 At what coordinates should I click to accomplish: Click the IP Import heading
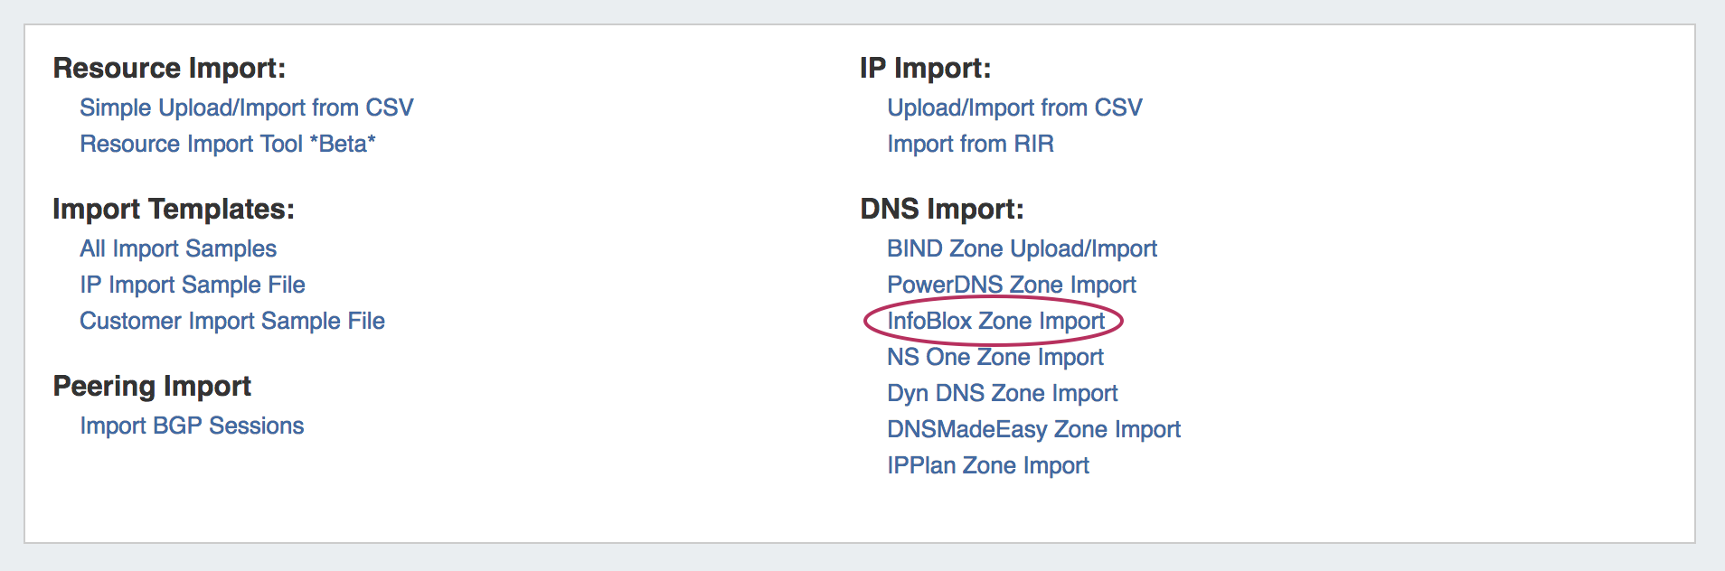click(925, 68)
